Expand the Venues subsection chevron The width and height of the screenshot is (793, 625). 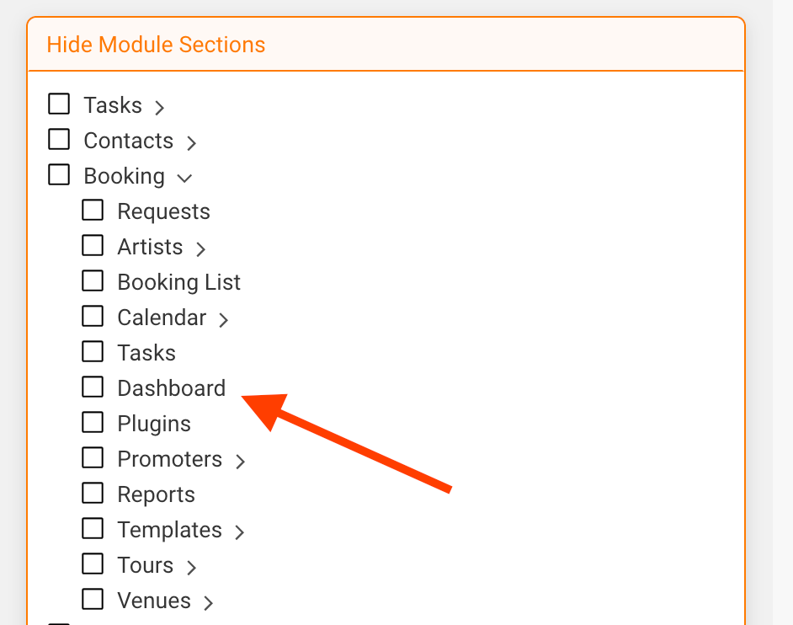point(209,603)
